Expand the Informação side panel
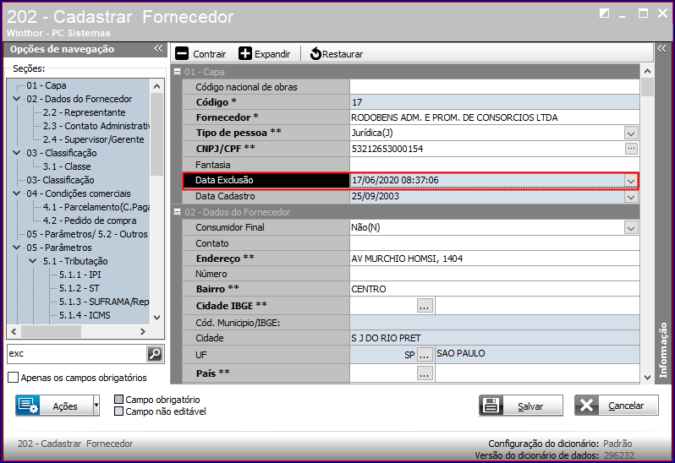This screenshot has width=675, height=463. 661,48
